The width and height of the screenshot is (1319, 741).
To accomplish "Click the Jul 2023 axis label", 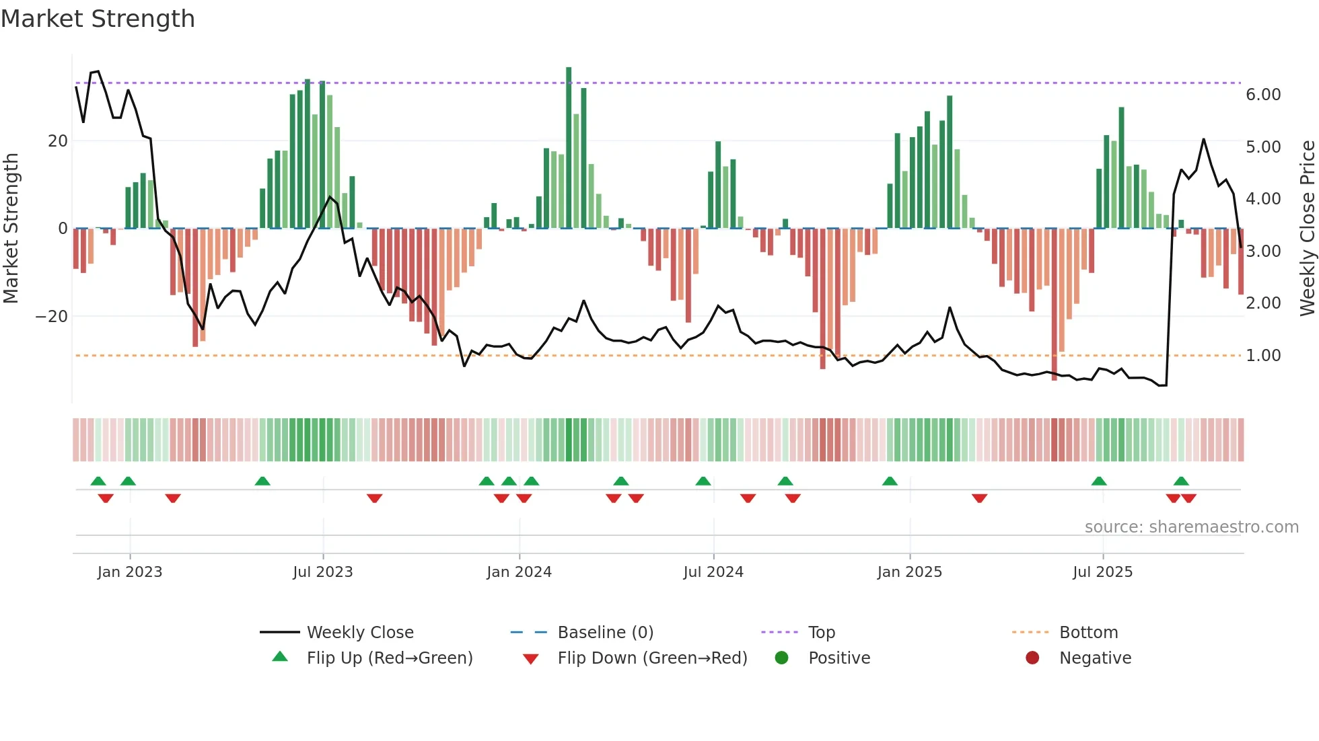I will click(323, 572).
